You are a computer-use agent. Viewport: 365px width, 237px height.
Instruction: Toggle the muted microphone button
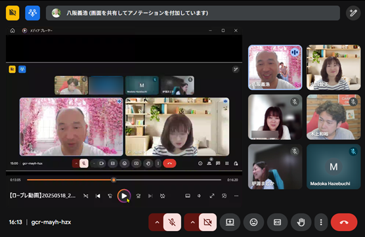pos(172,222)
